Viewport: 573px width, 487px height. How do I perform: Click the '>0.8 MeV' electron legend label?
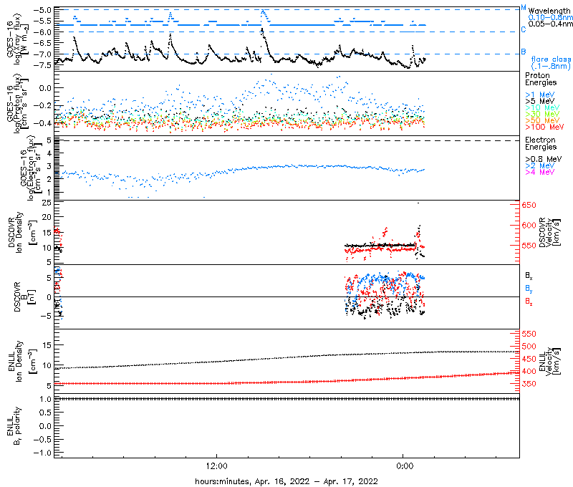(x=544, y=159)
